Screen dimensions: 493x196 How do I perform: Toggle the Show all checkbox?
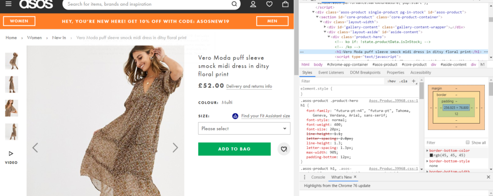click(x=467, y=142)
